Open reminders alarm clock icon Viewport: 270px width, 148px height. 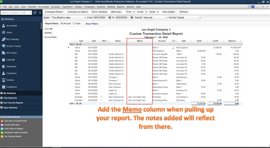(249, 7)
